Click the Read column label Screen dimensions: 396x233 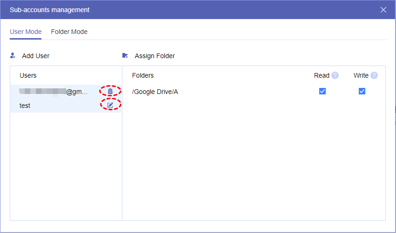322,75
